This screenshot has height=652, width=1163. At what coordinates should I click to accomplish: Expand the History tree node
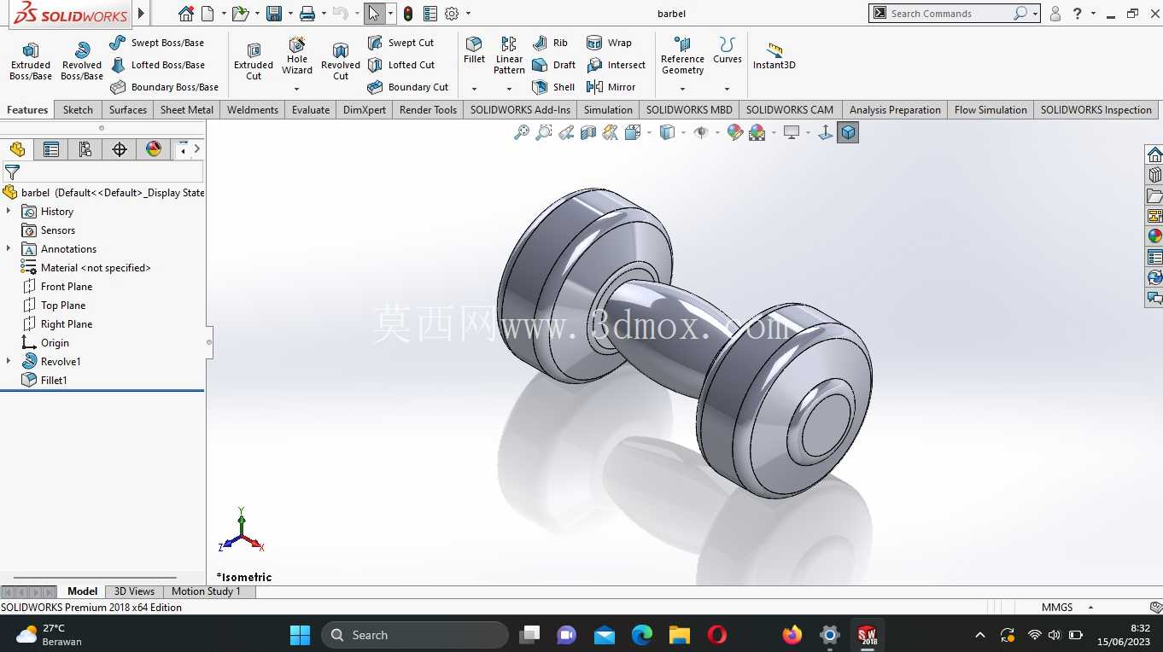[9, 211]
